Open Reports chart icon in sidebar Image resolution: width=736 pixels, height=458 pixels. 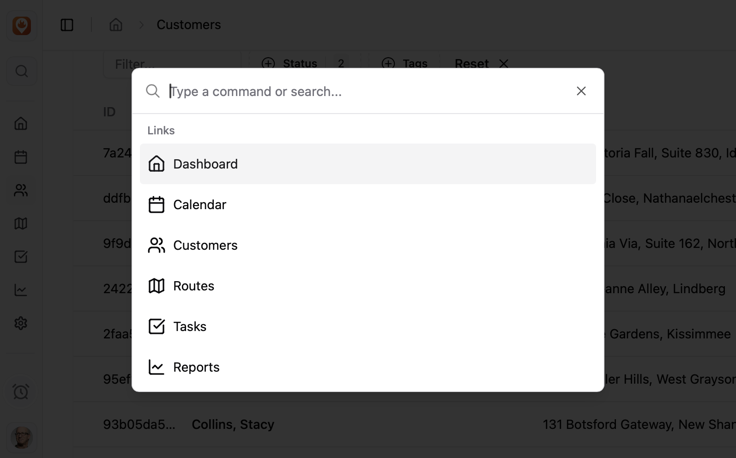click(x=21, y=290)
